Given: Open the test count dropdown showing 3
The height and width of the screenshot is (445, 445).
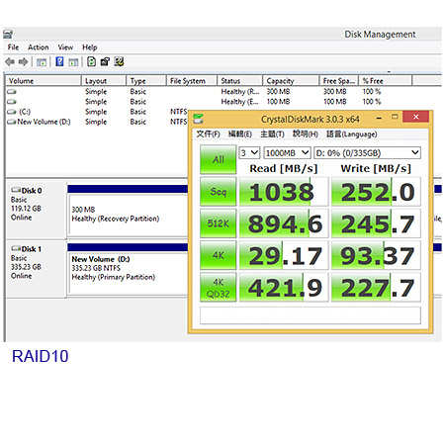Looking at the screenshot, I should [x=249, y=153].
